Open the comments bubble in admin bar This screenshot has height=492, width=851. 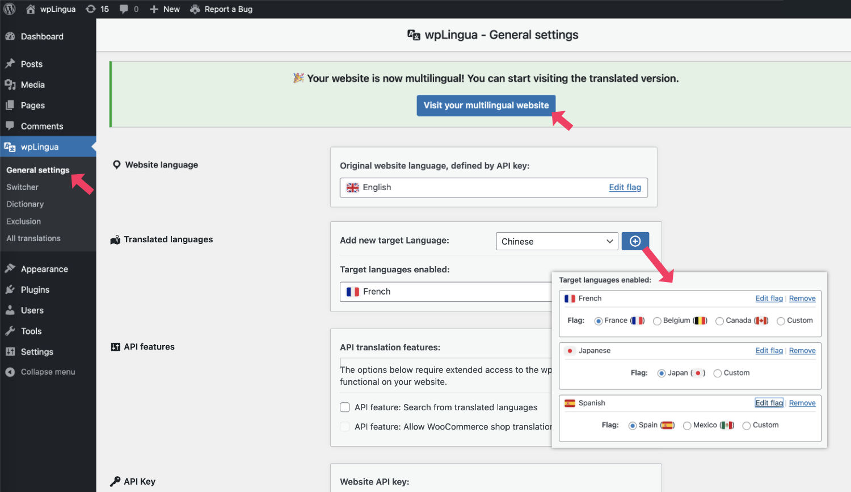point(124,9)
